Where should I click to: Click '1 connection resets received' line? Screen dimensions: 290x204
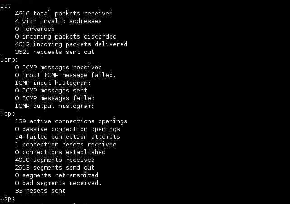click(x=66, y=145)
